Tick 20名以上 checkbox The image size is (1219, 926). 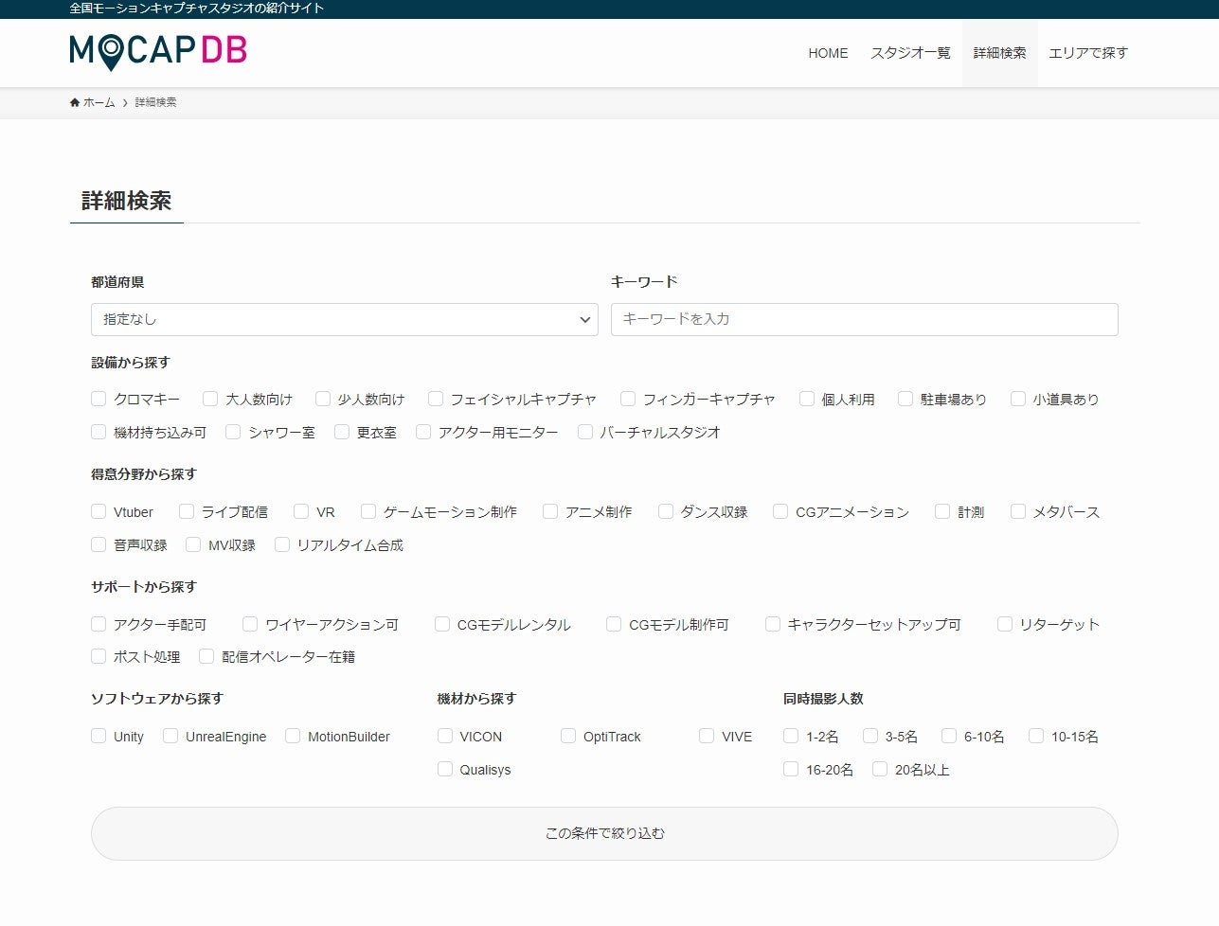[x=880, y=769]
